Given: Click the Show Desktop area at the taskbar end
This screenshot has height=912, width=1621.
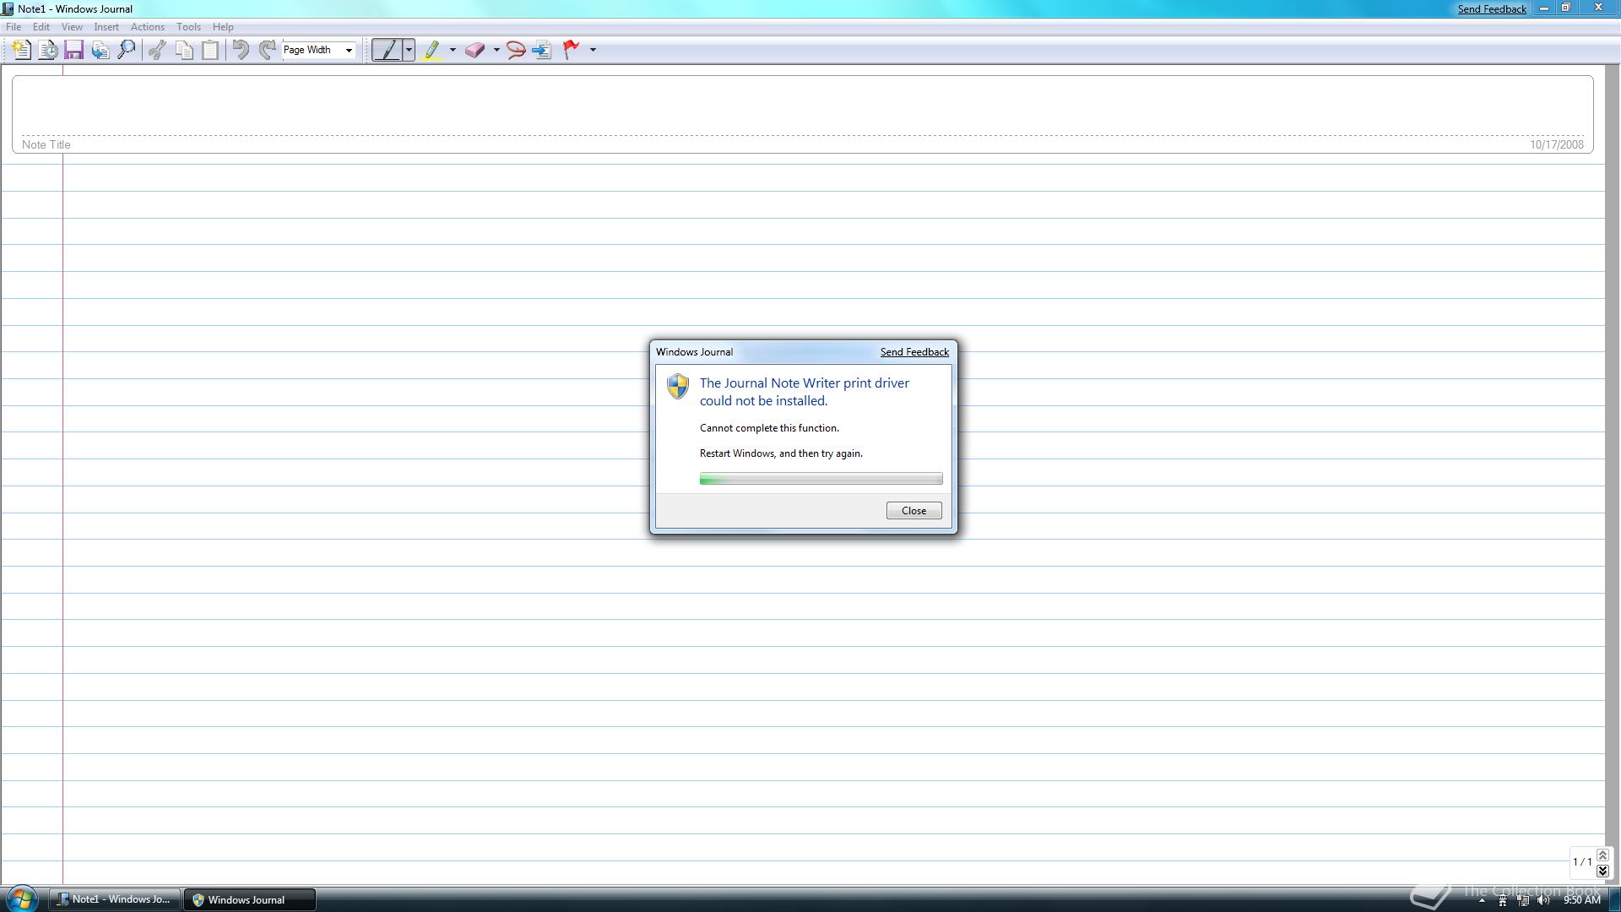Looking at the screenshot, I should tap(1613, 899).
